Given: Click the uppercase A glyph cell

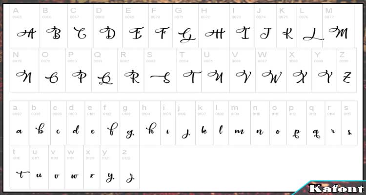Looking at the screenshot, I should pyautogui.click(x=25, y=26).
